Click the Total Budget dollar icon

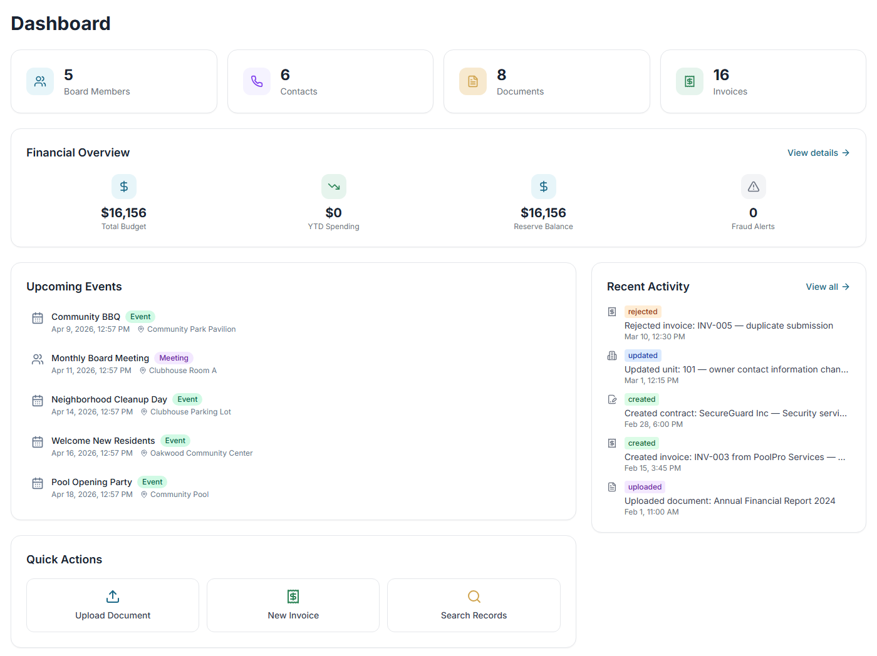click(123, 186)
